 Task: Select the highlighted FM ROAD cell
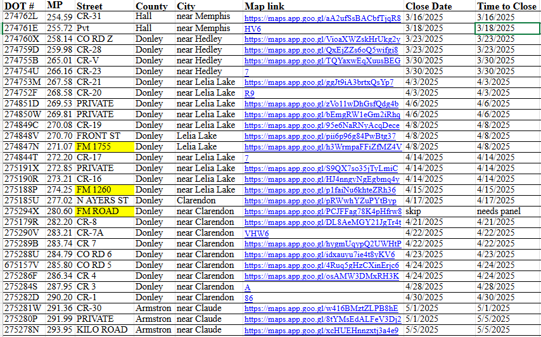[x=97, y=212]
